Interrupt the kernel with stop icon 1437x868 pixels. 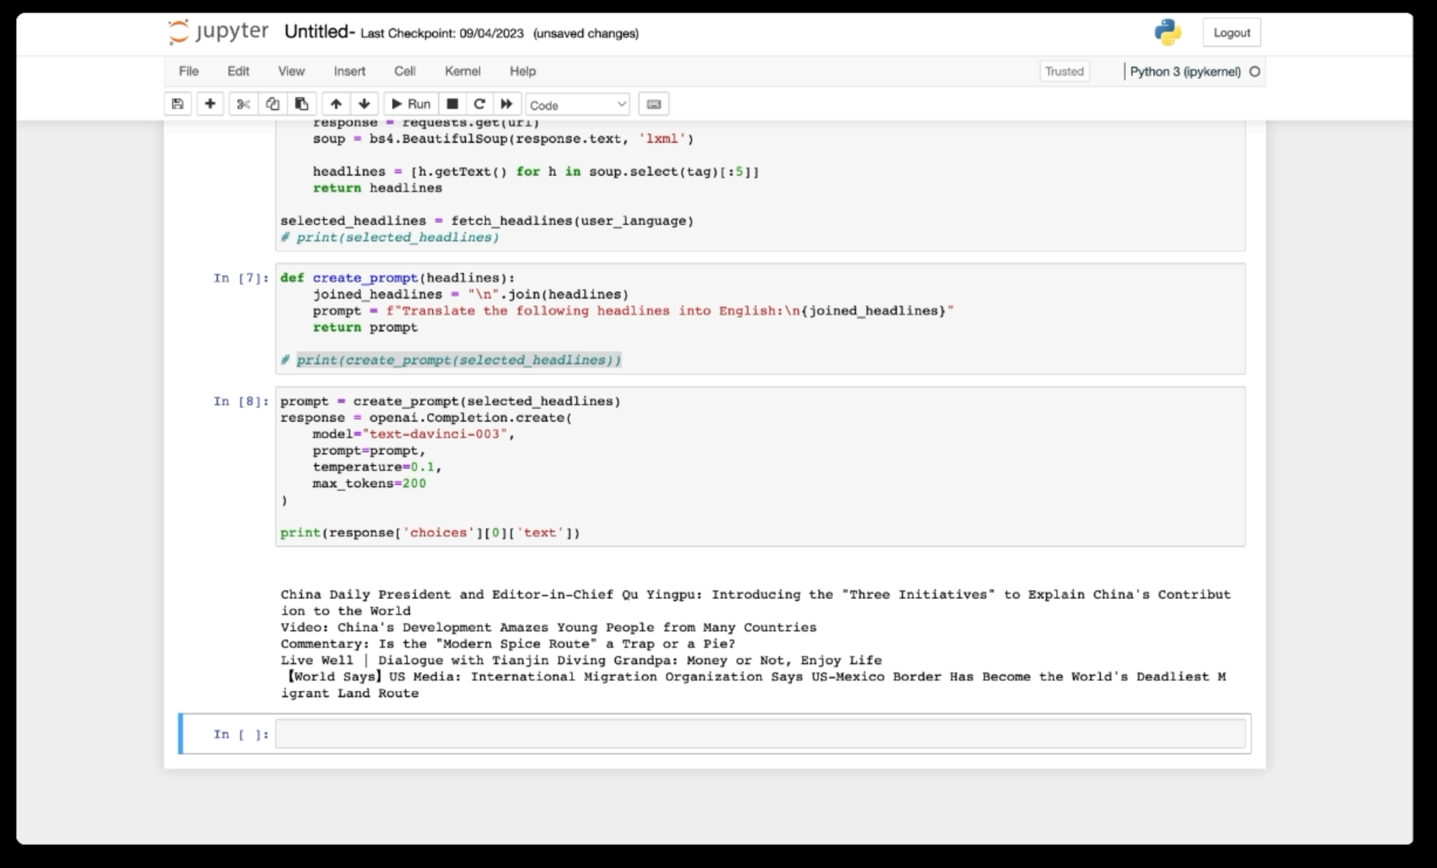click(x=452, y=104)
